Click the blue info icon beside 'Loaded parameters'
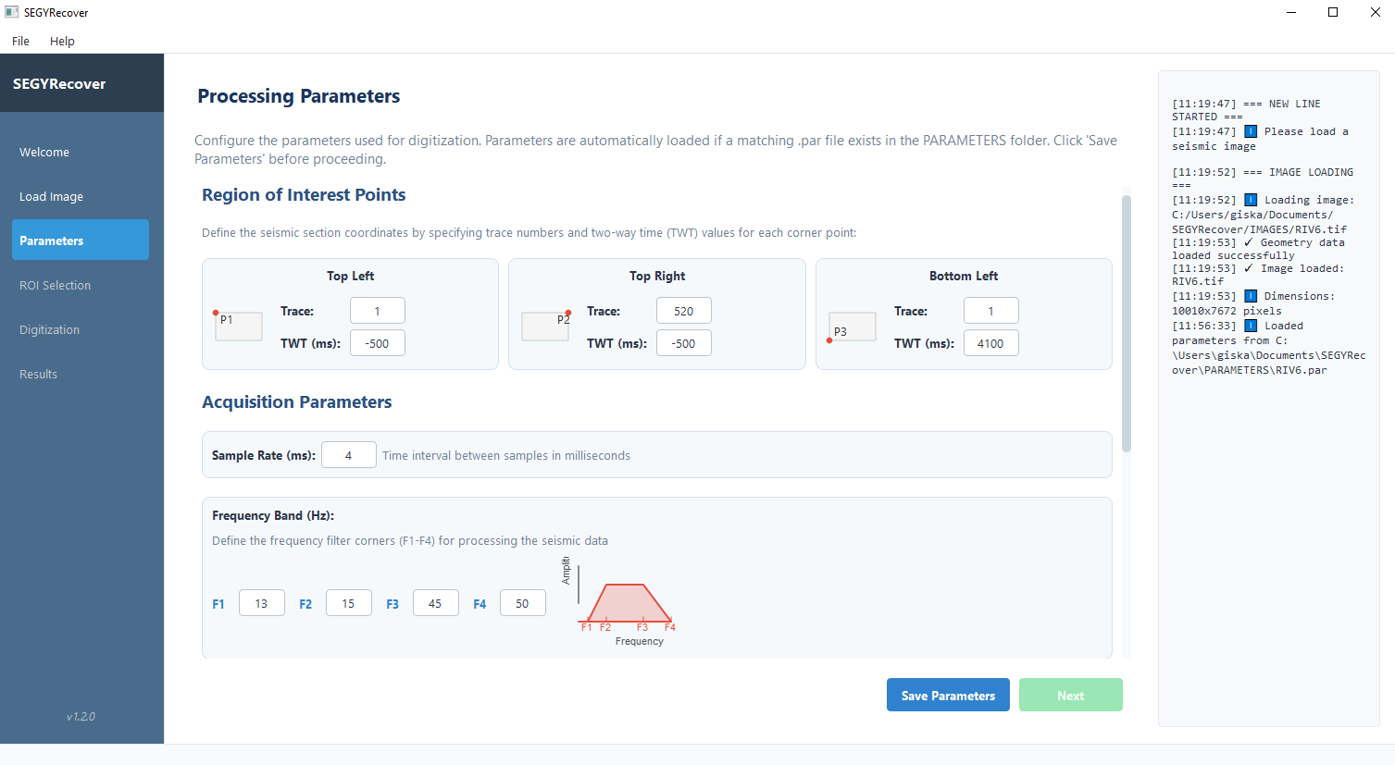1395x765 pixels. [1251, 326]
